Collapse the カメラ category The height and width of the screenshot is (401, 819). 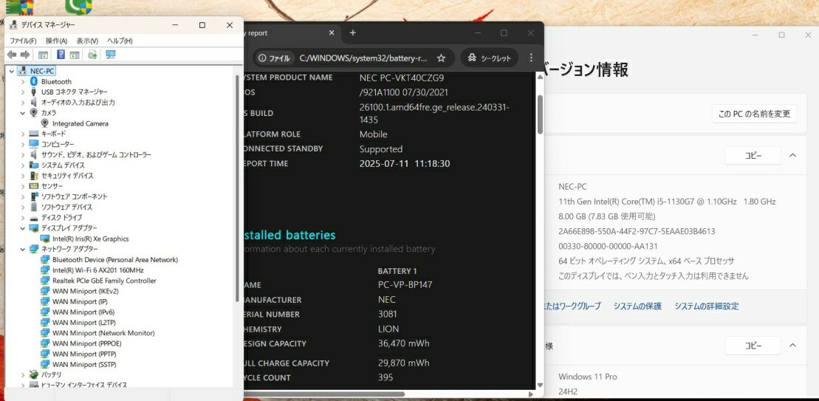pos(23,113)
